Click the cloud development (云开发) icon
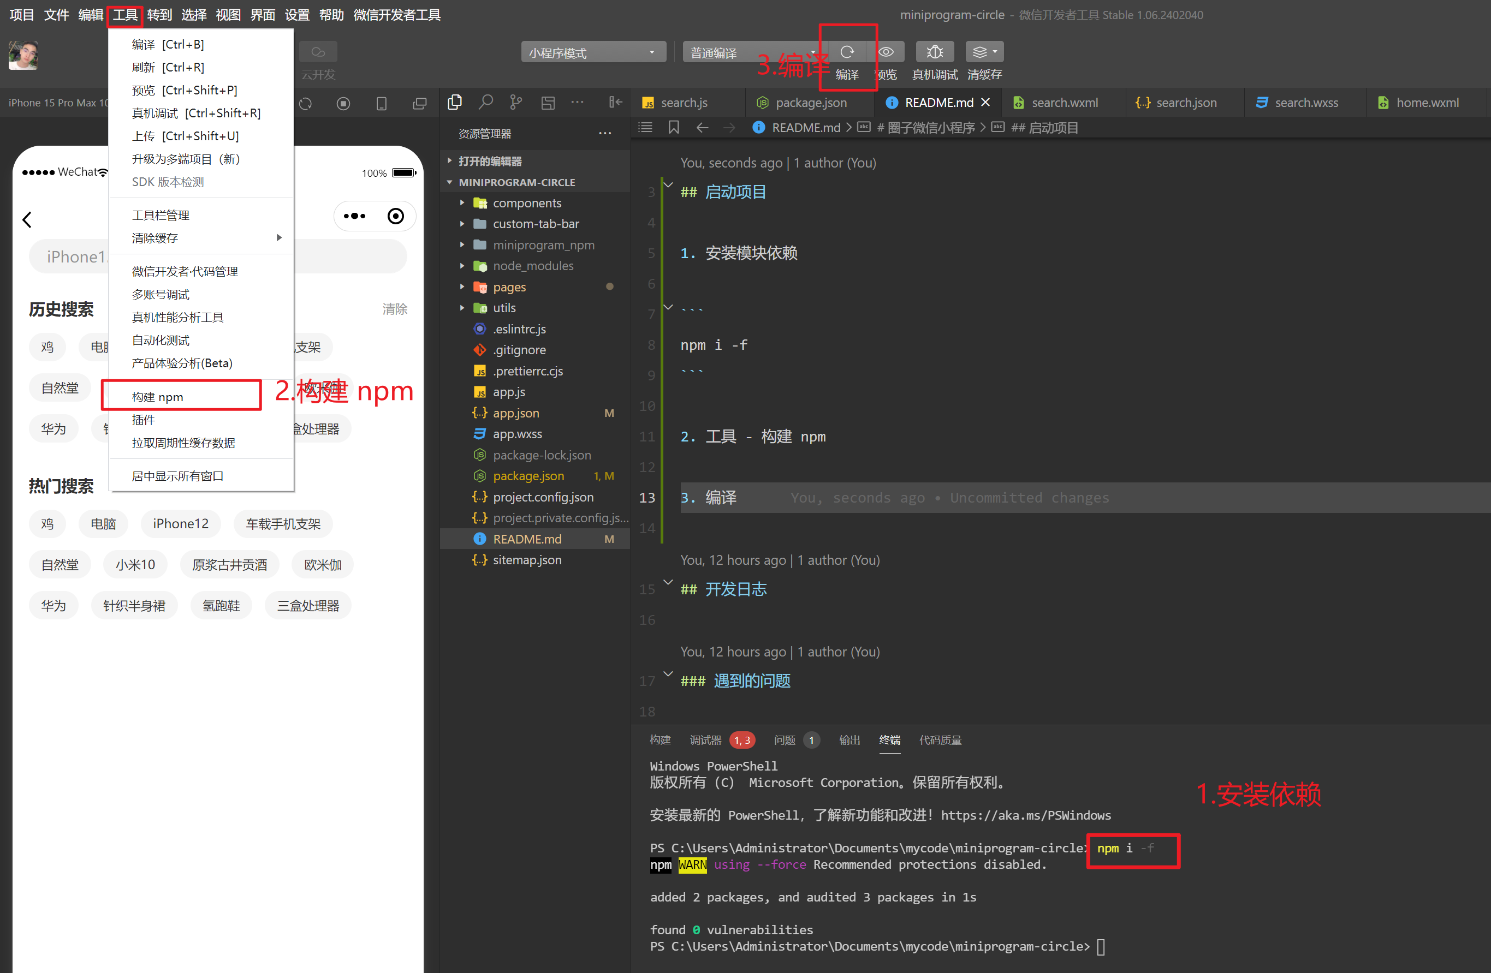1491x973 pixels. click(318, 52)
